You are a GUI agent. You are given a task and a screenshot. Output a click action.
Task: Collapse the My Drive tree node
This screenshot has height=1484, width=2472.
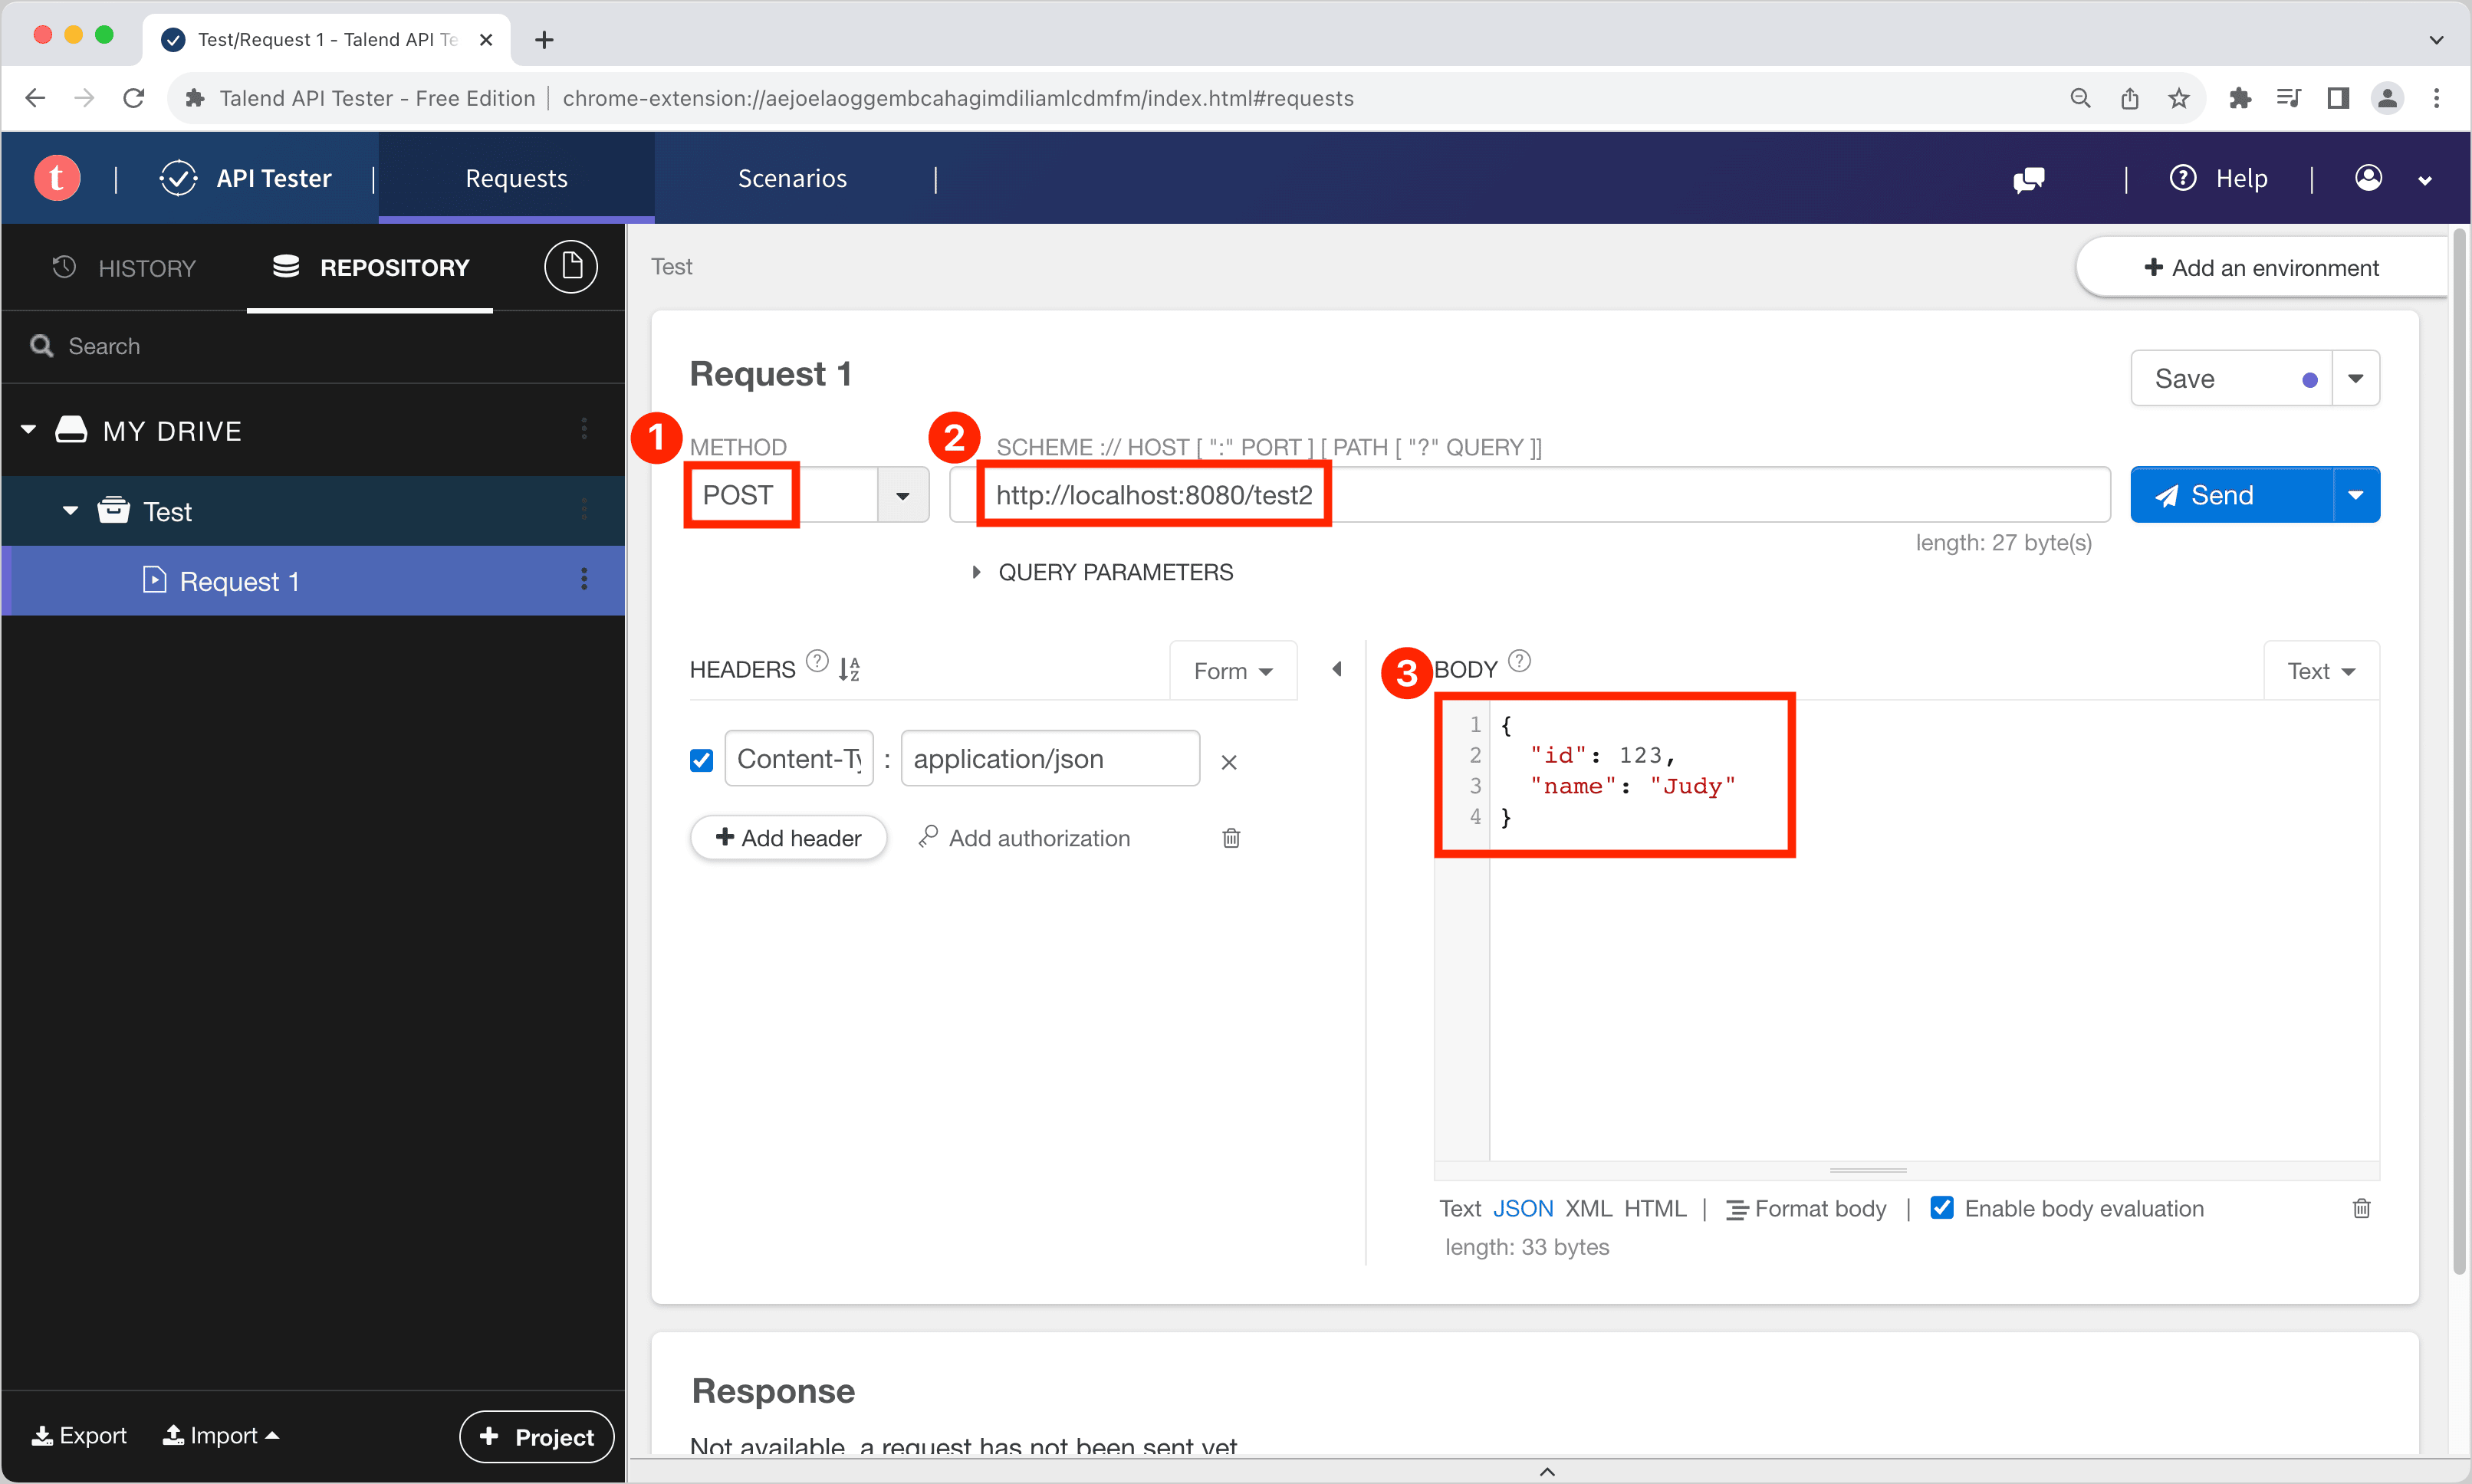coord(29,430)
